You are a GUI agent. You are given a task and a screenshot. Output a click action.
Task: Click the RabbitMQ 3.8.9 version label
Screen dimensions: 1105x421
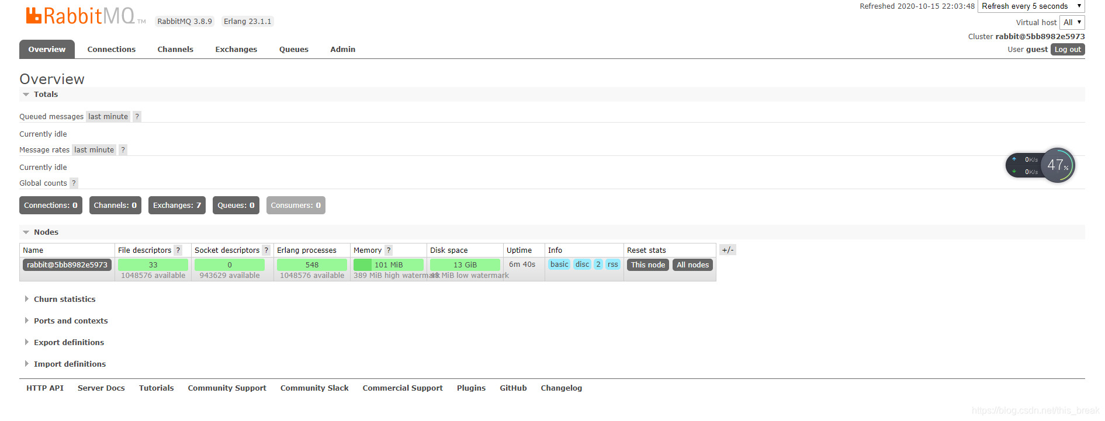tap(185, 22)
